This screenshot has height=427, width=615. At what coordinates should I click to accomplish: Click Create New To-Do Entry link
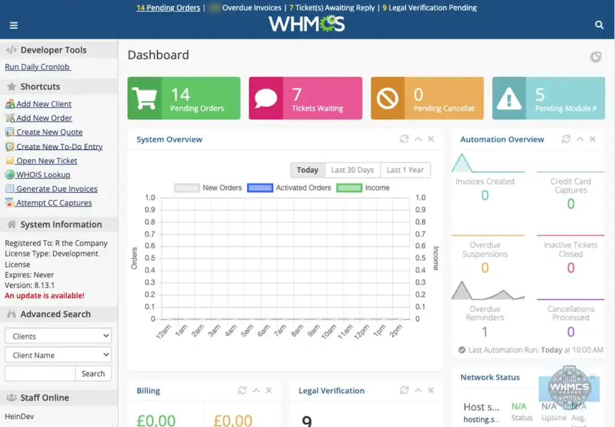tap(59, 147)
